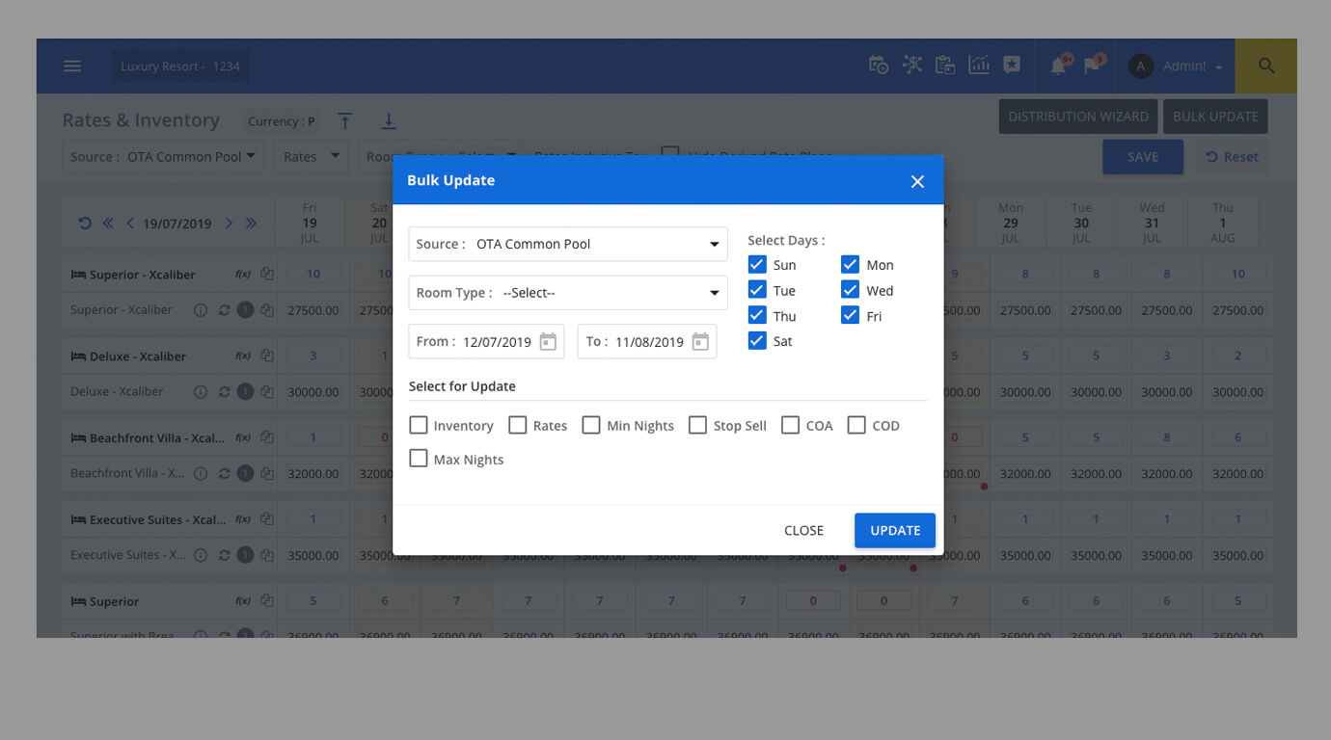Click the notifications bell icon

tap(1058, 66)
